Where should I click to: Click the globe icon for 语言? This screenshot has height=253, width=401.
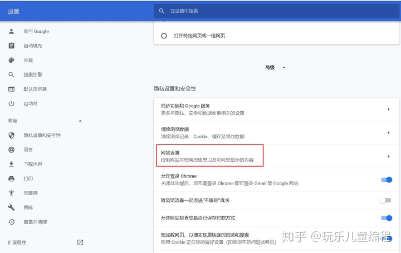pos(11,150)
